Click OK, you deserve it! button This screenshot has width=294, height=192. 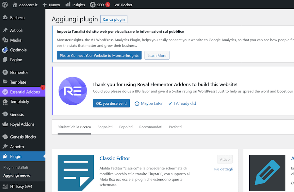coord(111,103)
